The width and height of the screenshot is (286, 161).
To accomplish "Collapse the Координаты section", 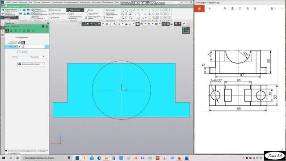I will 16,37.
